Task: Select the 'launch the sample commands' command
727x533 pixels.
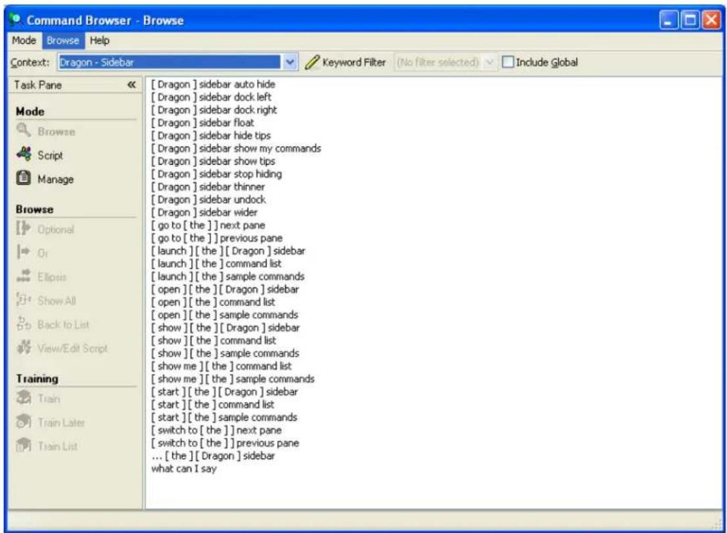Action: pos(228,276)
